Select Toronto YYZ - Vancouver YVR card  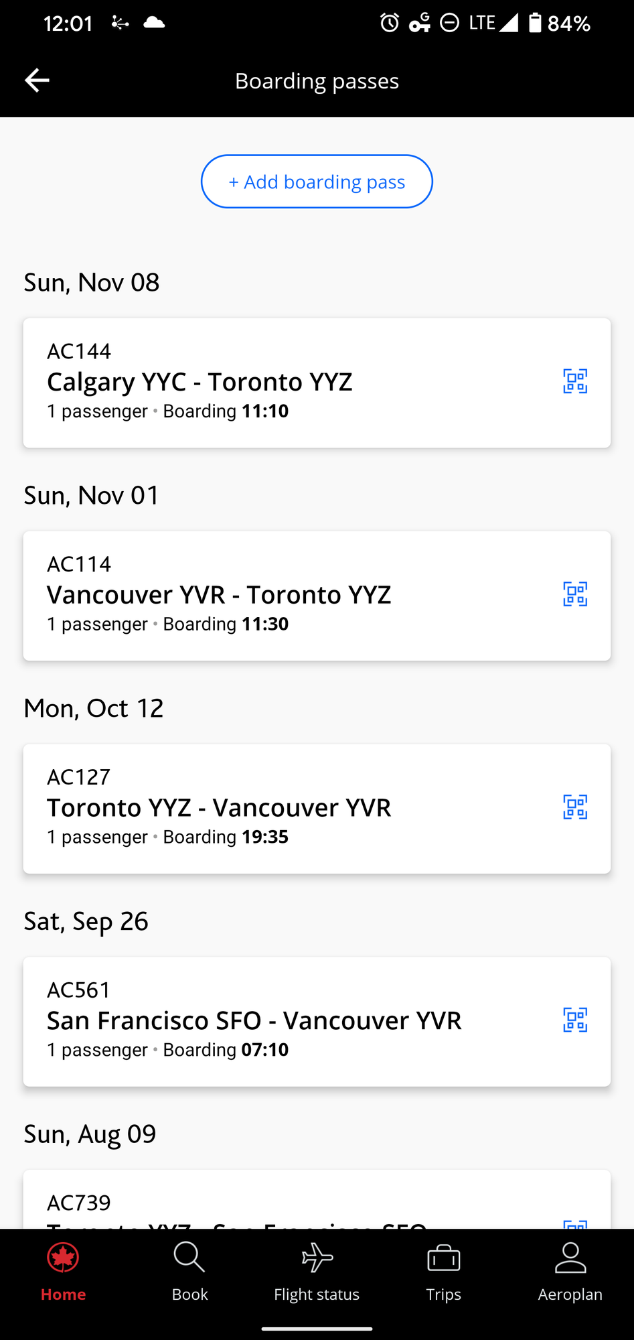(317, 809)
